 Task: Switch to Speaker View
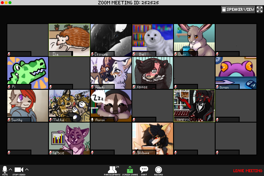(x=238, y=9)
